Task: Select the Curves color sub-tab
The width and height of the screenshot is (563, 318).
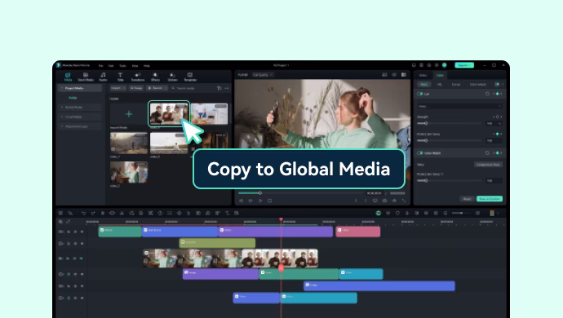Action: click(x=456, y=84)
